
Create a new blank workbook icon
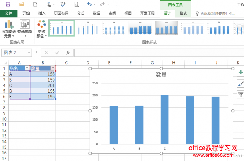(35, 4)
